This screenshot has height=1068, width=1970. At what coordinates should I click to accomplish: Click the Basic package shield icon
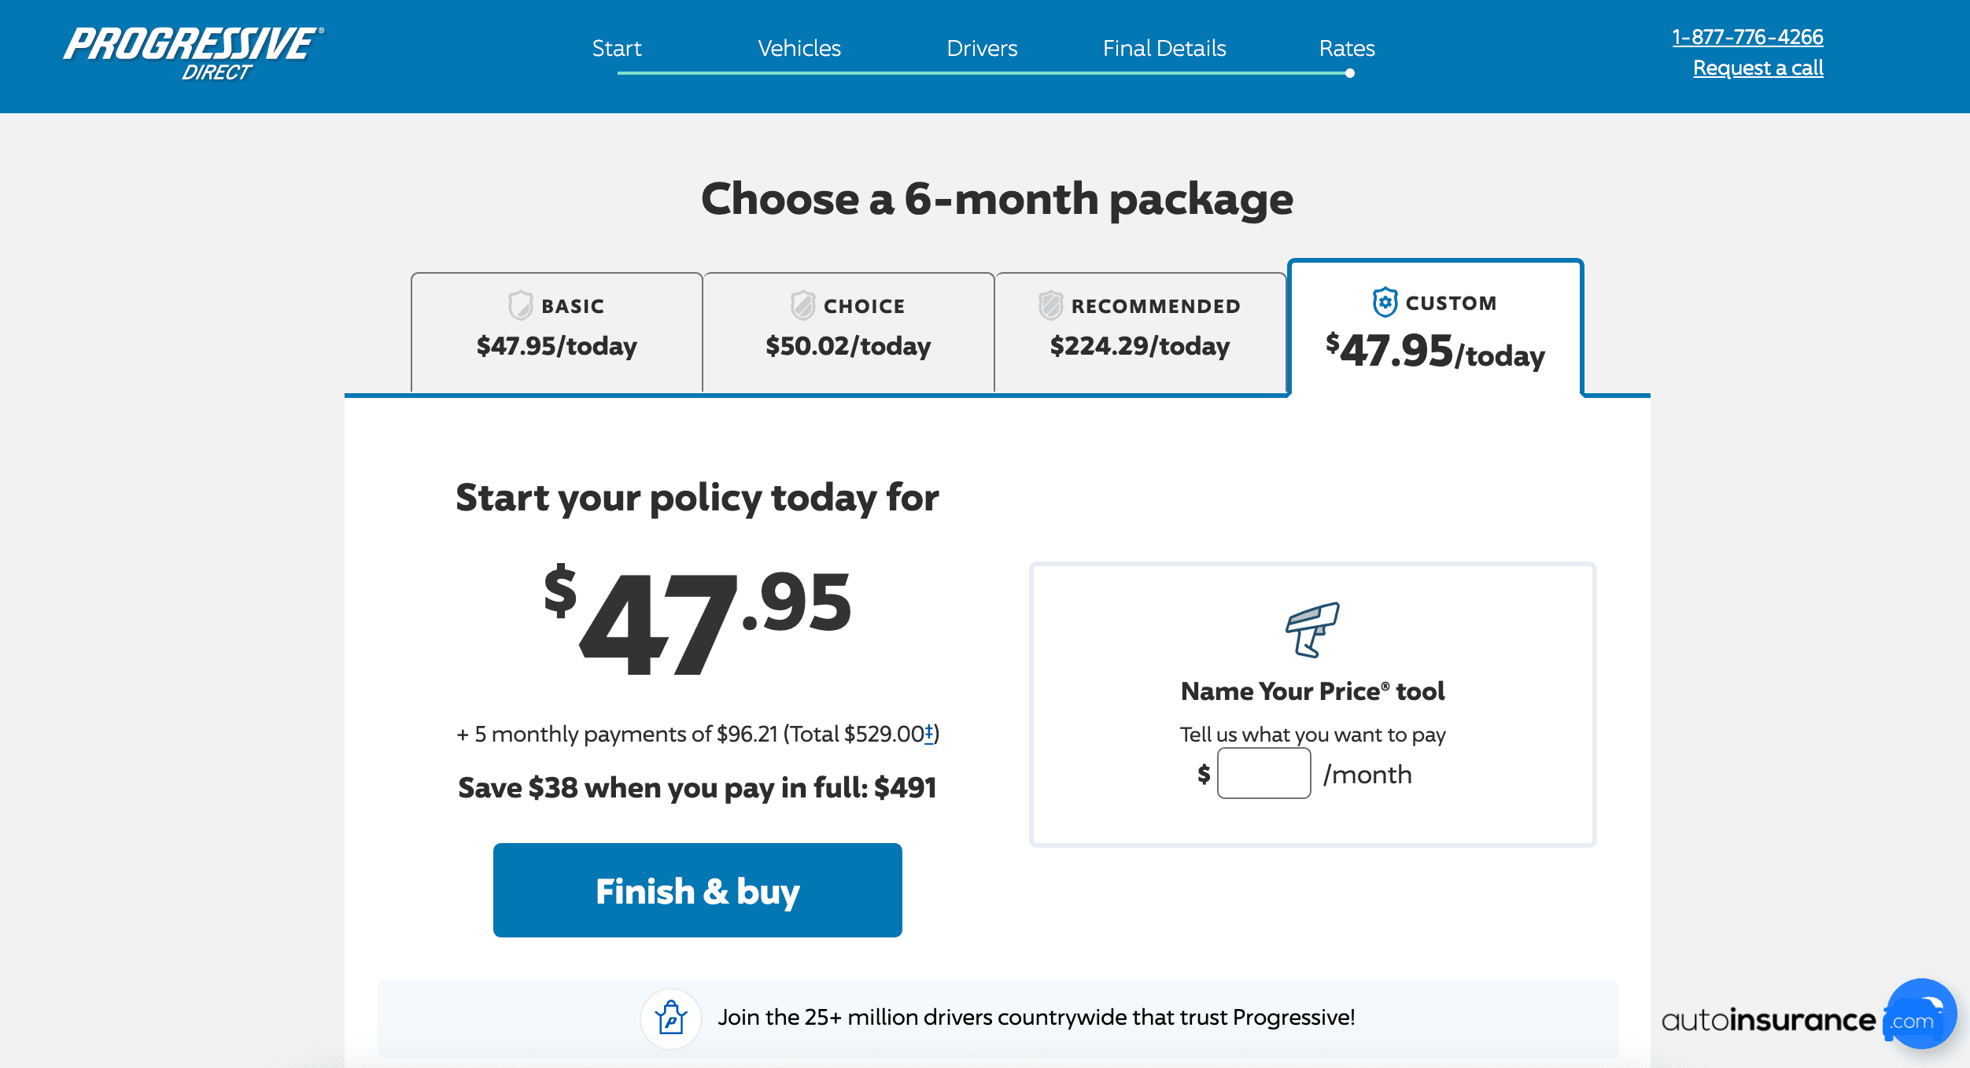520,305
